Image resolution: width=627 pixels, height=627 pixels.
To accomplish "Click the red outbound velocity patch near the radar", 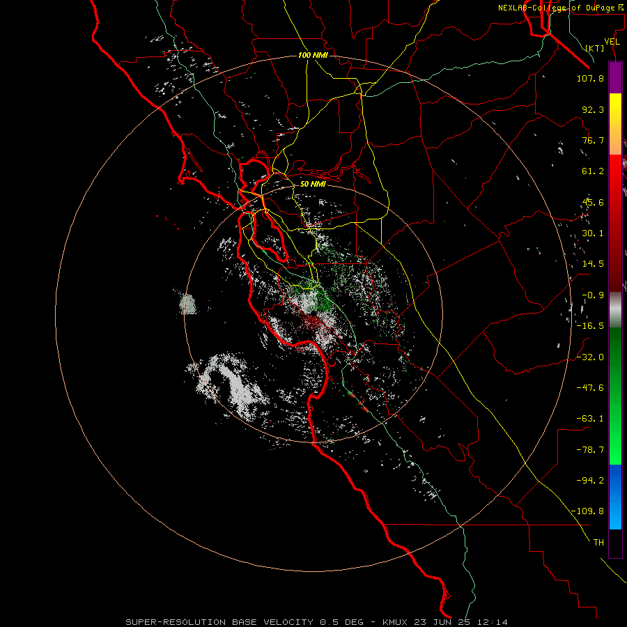I will (311, 323).
